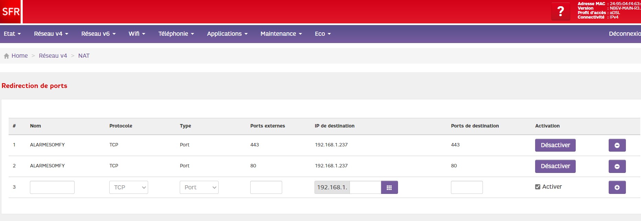The height and width of the screenshot is (221, 641).
Task: Click the SFR logo
Action: (x=11, y=12)
